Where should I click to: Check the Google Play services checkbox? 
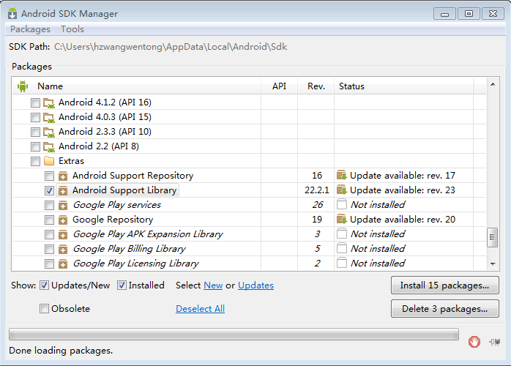click(49, 205)
